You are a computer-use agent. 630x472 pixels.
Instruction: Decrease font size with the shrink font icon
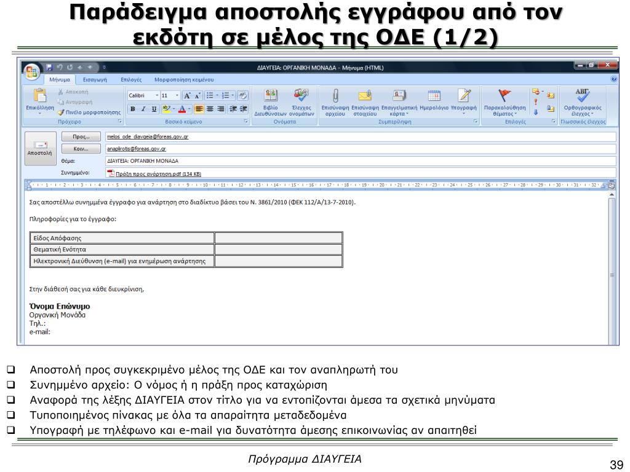[x=197, y=95]
